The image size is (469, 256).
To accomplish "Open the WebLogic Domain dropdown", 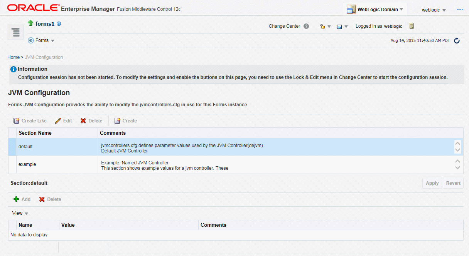I will pos(375,9).
